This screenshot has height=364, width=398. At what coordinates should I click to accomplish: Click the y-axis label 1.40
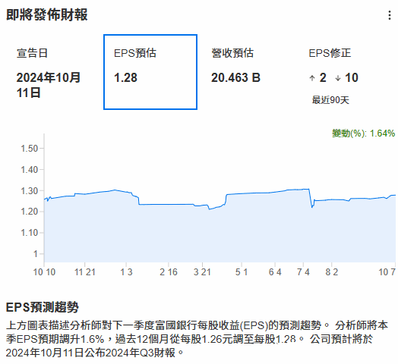(30, 170)
